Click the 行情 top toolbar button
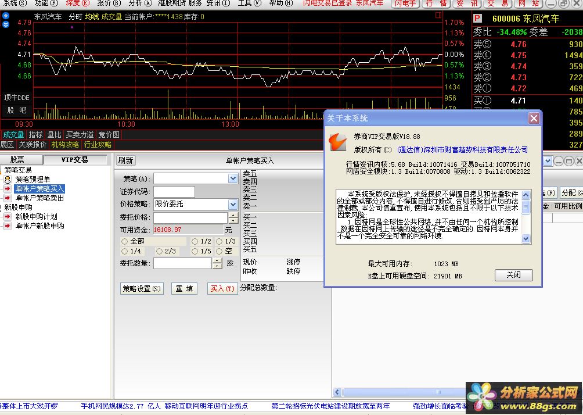This screenshot has width=583, height=415. 436,3
